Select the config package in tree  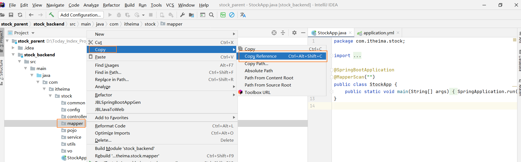(x=73, y=110)
